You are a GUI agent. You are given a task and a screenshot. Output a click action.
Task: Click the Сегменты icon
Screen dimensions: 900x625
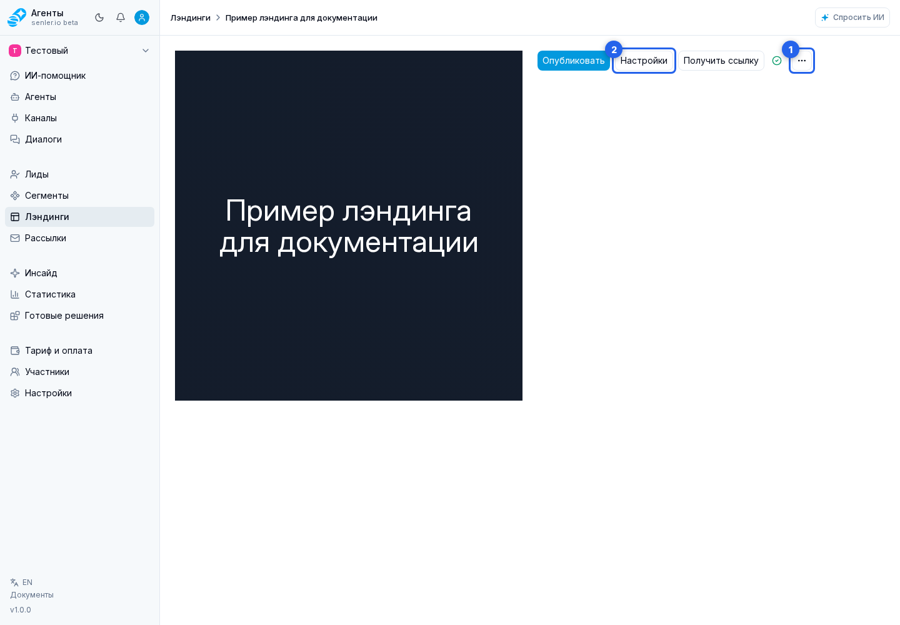point(15,196)
